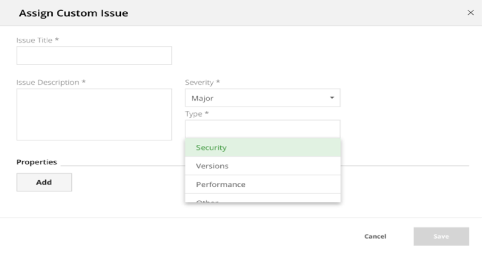
Task: Select the partially visible Other option
Action: (262, 198)
